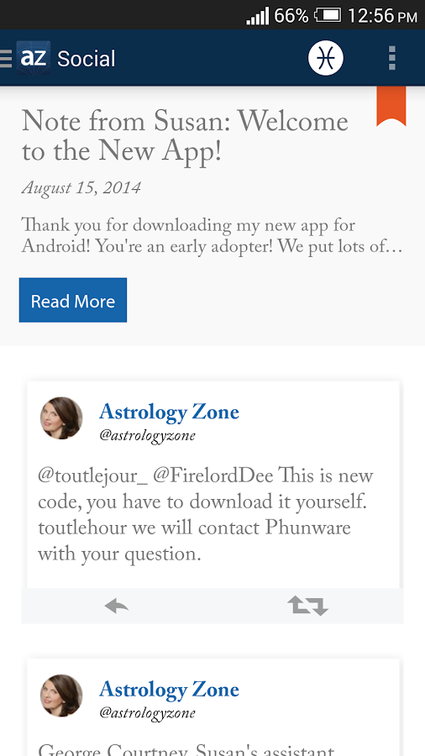This screenshot has width=425, height=756.
Task: Tap the second @astrologyzone handle
Action: coord(148,713)
